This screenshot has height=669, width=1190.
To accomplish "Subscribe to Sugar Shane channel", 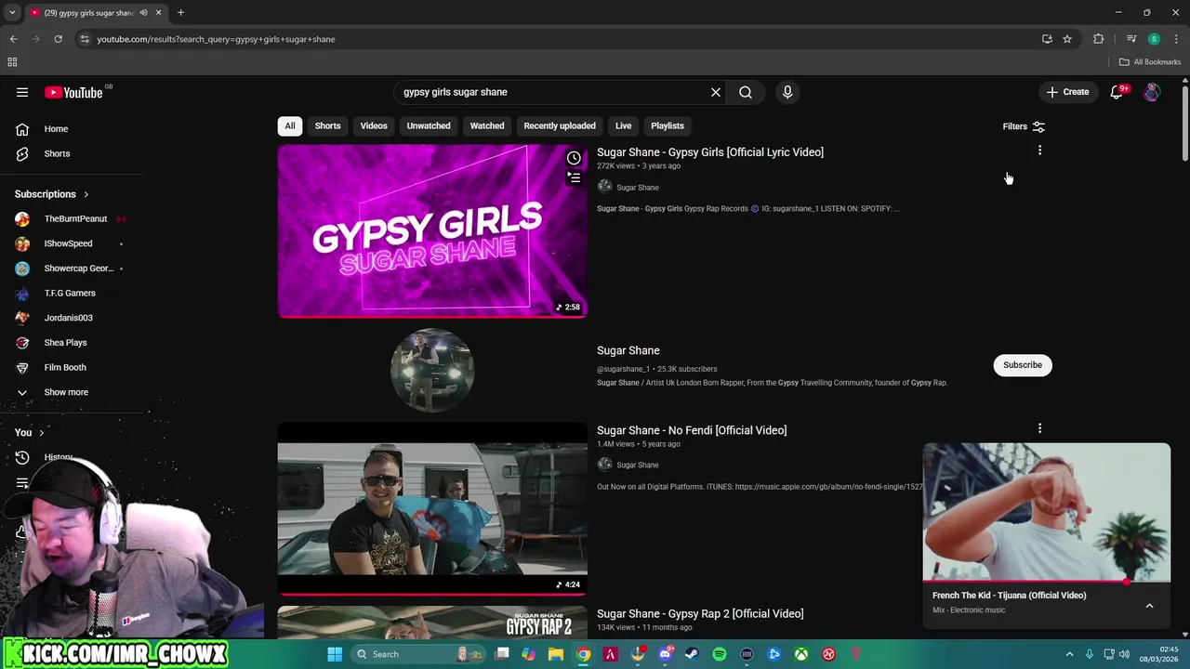I will pos(1023,365).
